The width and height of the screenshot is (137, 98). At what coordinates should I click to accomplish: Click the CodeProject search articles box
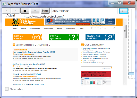[x=103, y=28]
